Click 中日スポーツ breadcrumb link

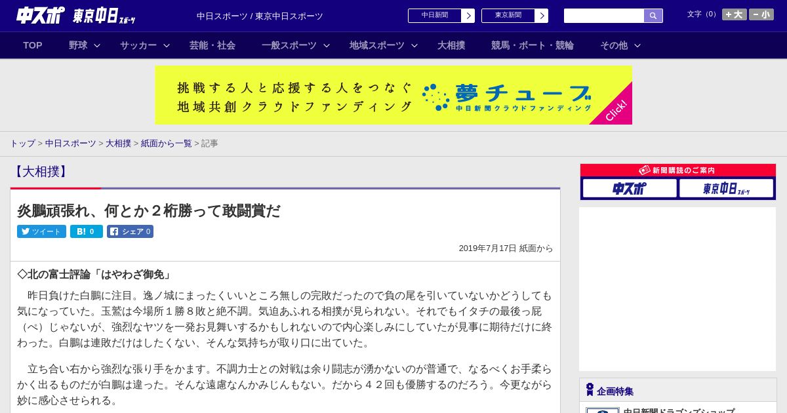point(71,143)
